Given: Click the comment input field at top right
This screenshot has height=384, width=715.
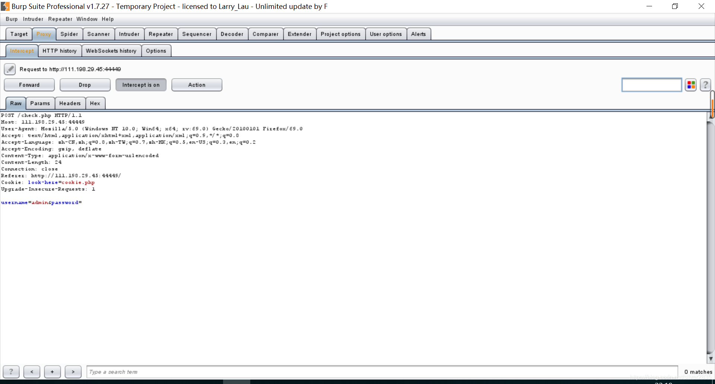Looking at the screenshot, I should (652, 85).
